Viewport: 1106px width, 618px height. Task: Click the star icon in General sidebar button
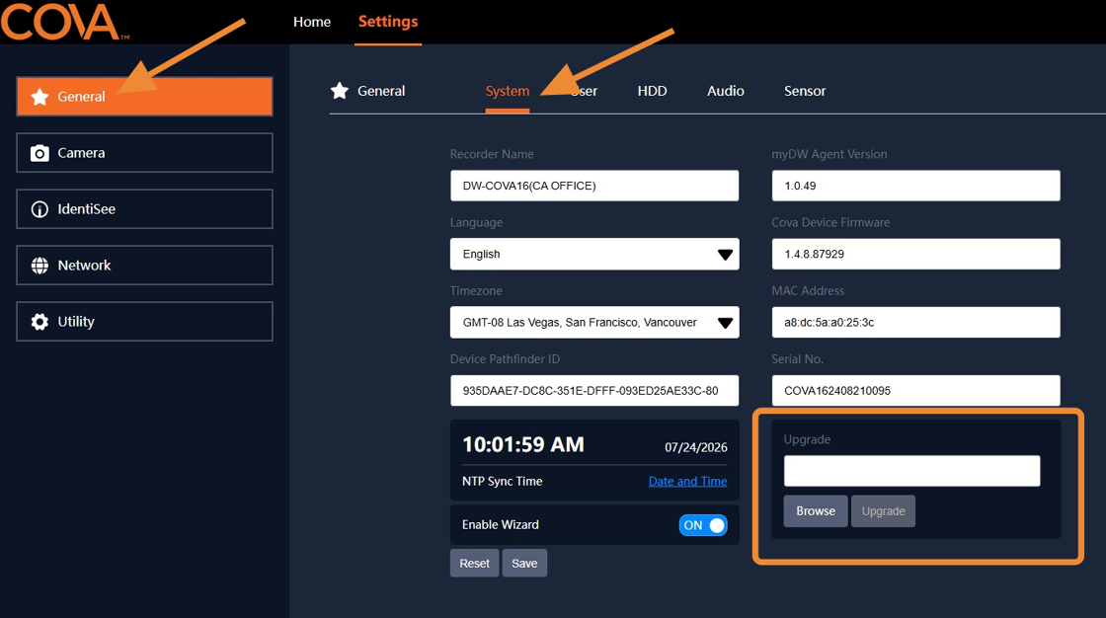[39, 97]
